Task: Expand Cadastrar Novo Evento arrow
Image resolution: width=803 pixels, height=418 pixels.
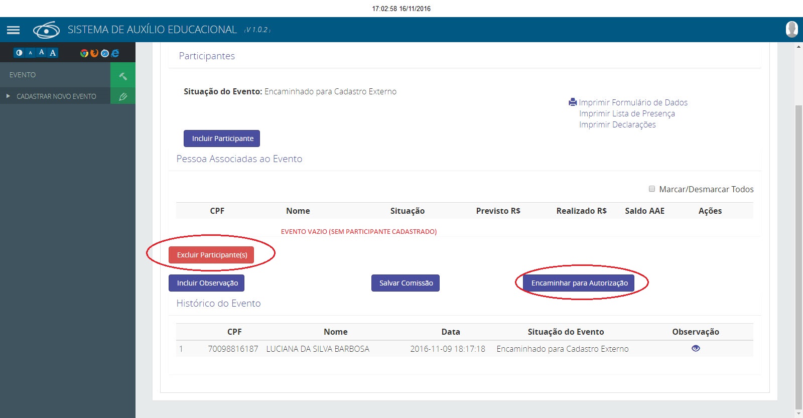Action: (x=8, y=96)
